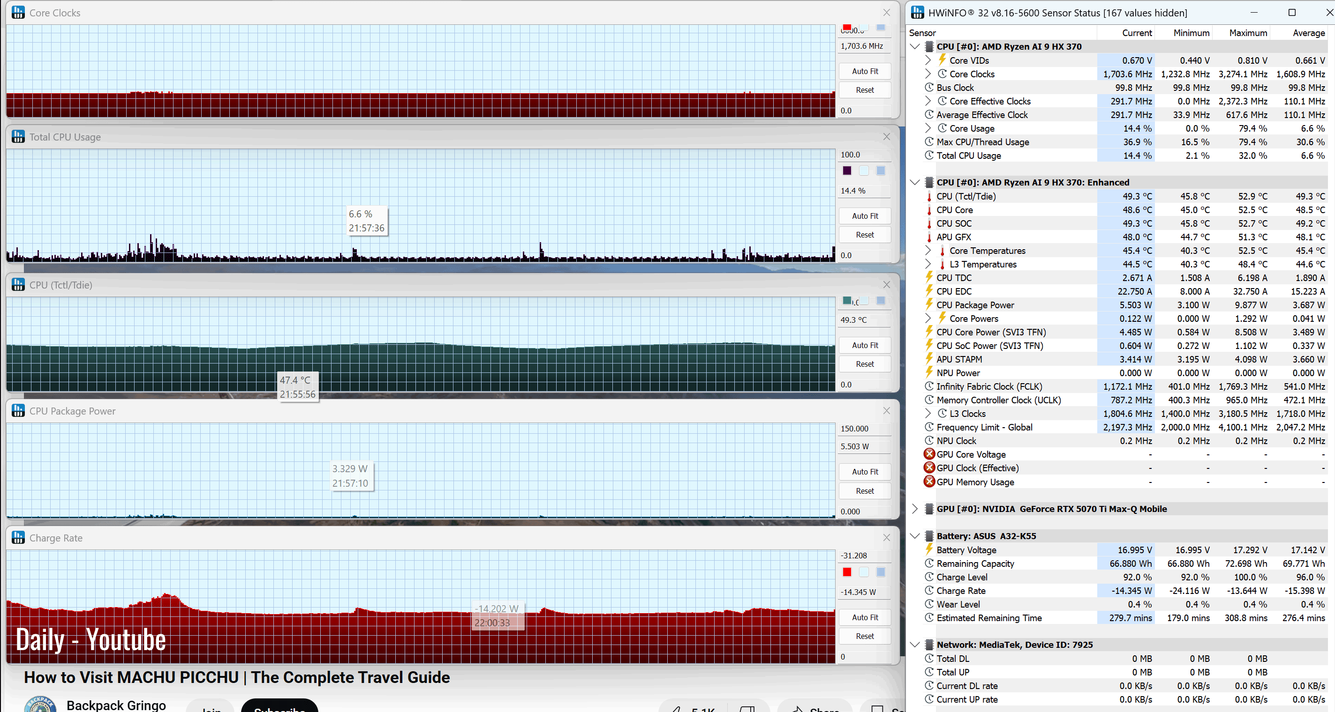Viewport: 1335px width, 712px height.
Task: Click Auto Fit in the Total CPU Usage graph
Action: pyautogui.click(x=864, y=216)
